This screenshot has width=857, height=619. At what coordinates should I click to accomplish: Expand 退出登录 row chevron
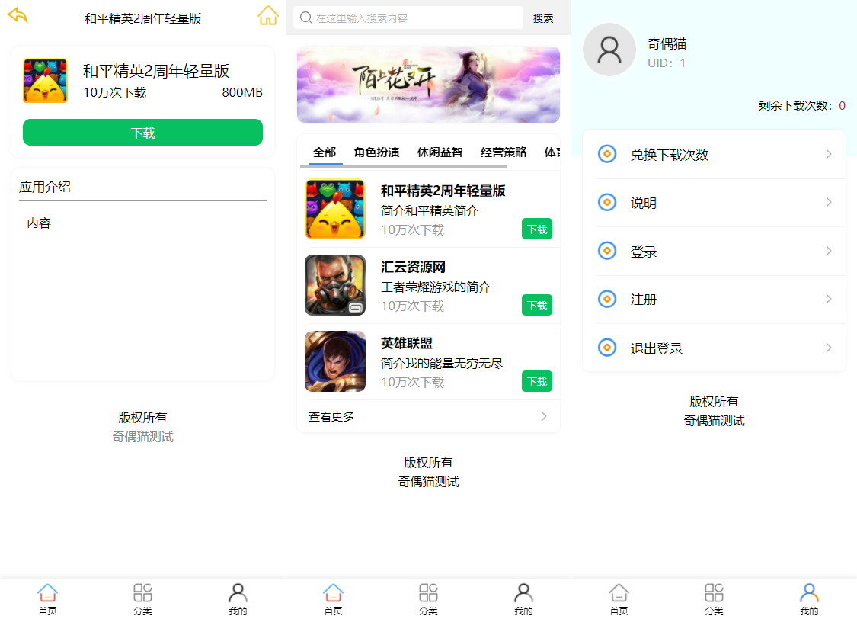(x=829, y=348)
